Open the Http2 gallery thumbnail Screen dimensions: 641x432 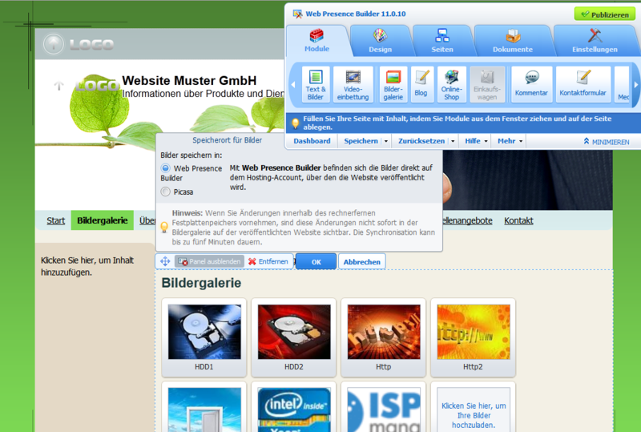point(474,332)
